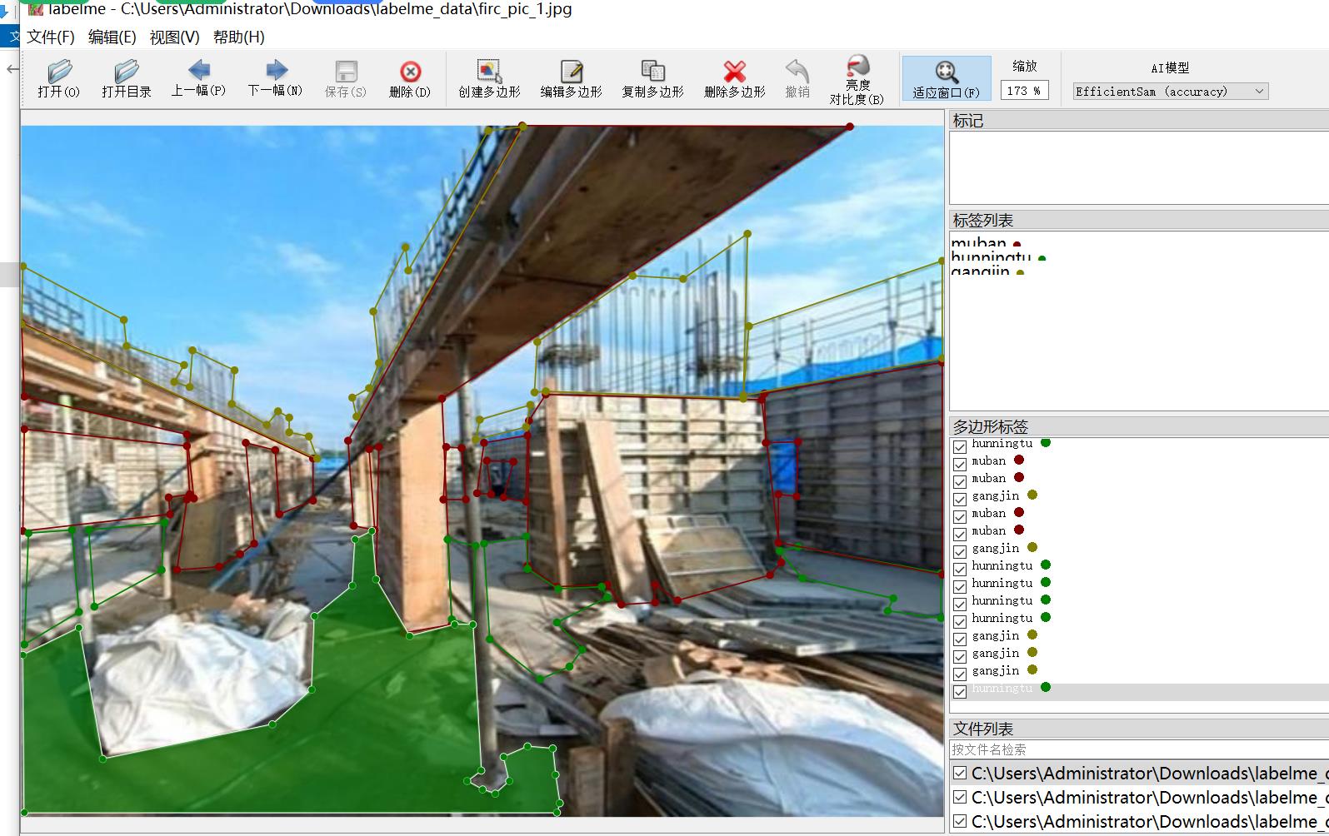Toggle checkbox of highlighted last hunningtu label

(960, 691)
